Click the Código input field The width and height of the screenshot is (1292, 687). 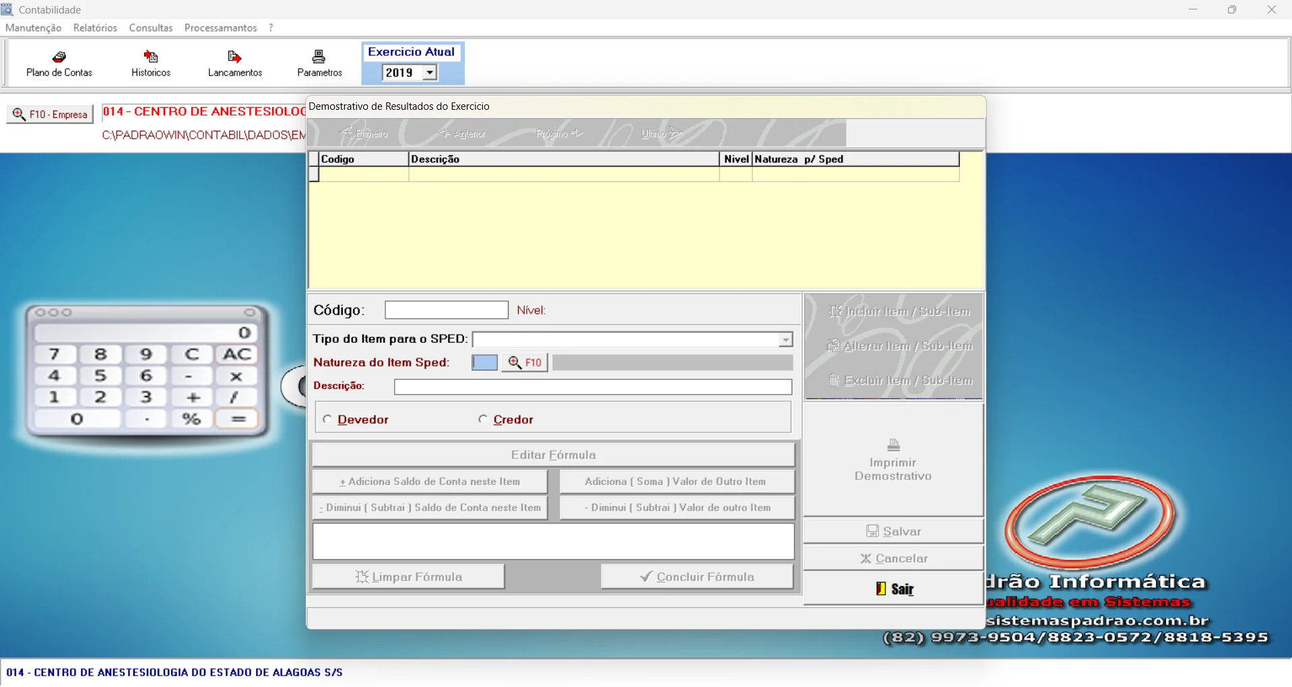pyautogui.click(x=446, y=310)
